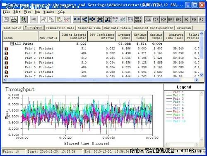Image resolution: width=207 pixels, height=156 pixels.
Task: Click the Paste clipboard icon
Action: coord(59,19)
